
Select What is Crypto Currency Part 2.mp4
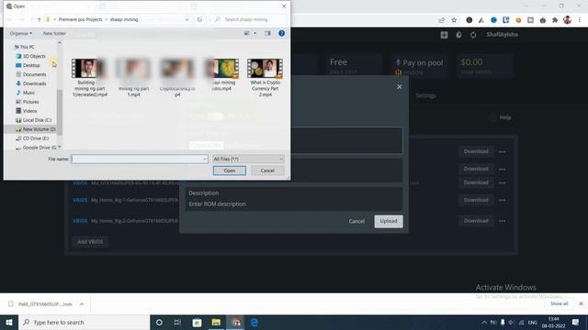pyautogui.click(x=266, y=78)
